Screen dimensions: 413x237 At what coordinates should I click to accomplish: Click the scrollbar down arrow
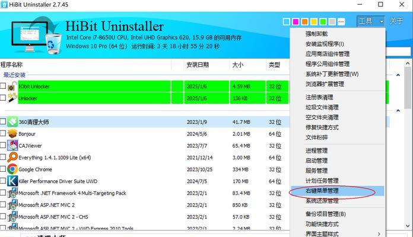408,226
